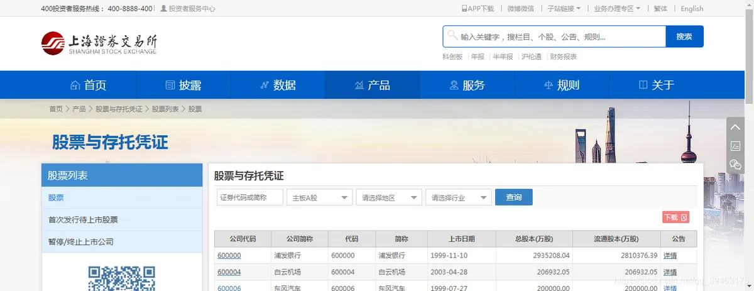Viewport: 754px width, 291px height.
Task: Open the 请选择行业 industry dropdown
Action: (458, 197)
